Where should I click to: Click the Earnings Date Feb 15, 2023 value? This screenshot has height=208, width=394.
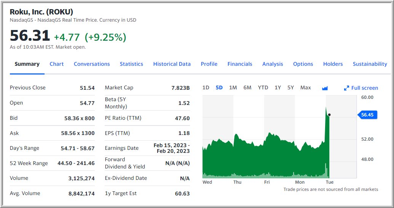(172, 148)
